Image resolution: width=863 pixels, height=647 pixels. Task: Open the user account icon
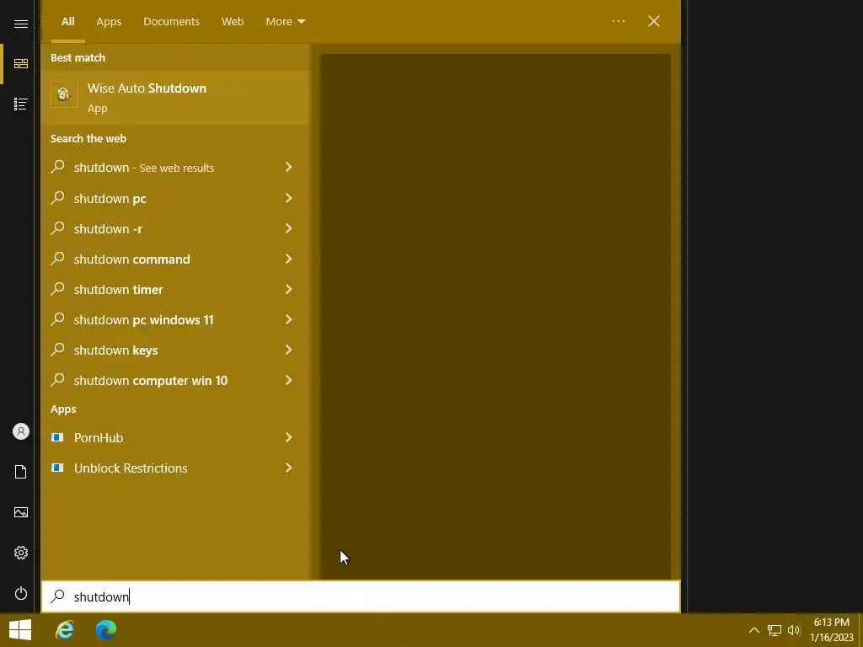click(x=21, y=431)
